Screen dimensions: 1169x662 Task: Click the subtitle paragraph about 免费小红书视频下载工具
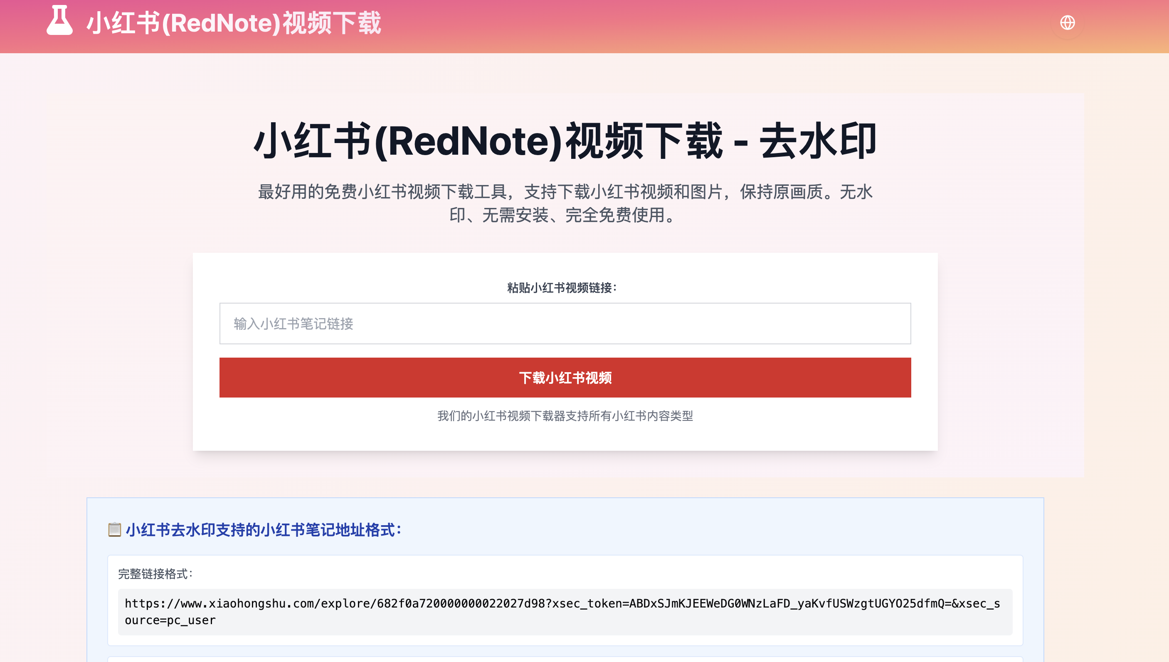(565, 192)
